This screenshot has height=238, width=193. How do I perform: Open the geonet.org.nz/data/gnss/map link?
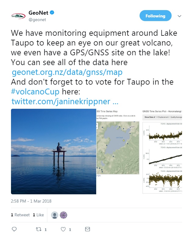[67, 72]
